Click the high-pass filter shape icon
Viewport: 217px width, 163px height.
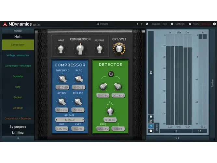coord(103,77)
